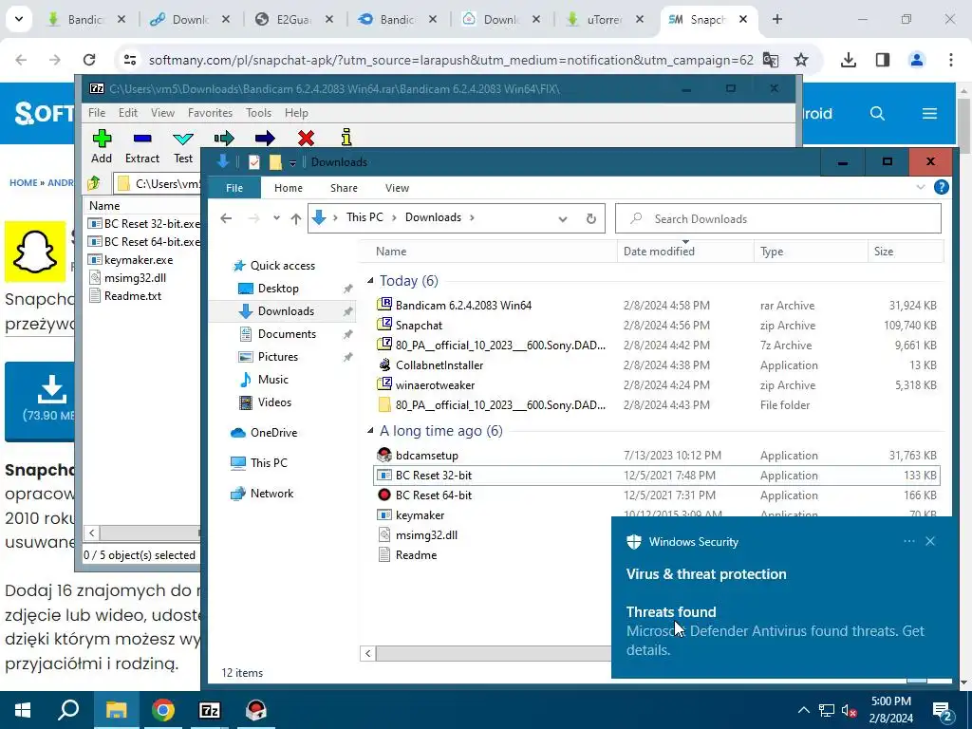Switch to the E2Guardian browser tab
The height and width of the screenshot is (729, 972).
point(293,20)
